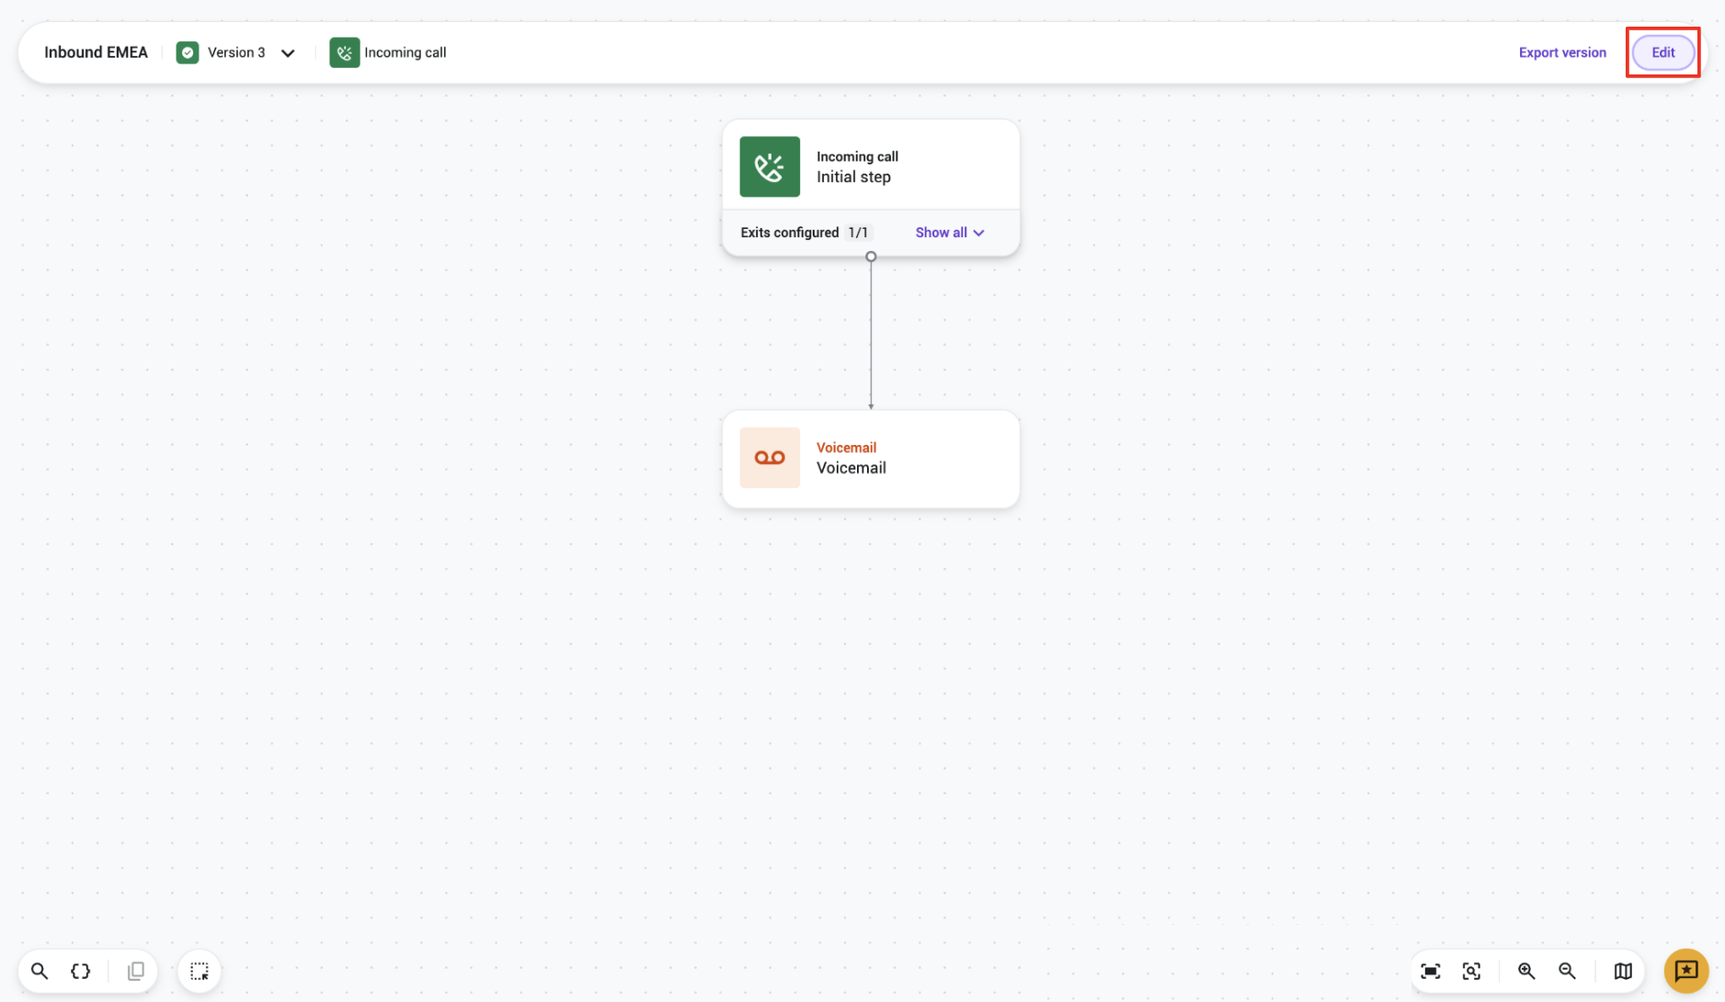Open the yellow feedback chat button

tap(1685, 971)
